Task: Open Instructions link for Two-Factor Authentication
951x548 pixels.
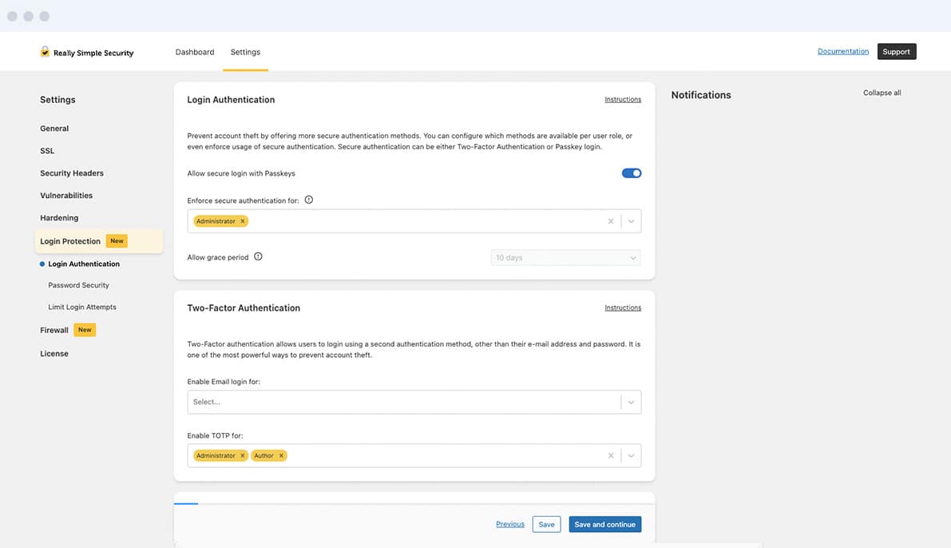Action: pyautogui.click(x=622, y=308)
